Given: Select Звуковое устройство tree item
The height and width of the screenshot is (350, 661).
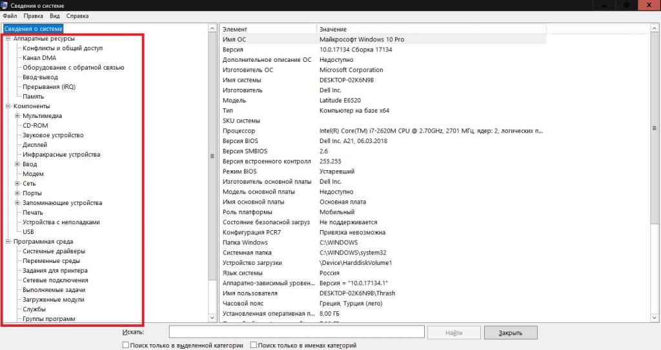Looking at the screenshot, I should pos(53,135).
